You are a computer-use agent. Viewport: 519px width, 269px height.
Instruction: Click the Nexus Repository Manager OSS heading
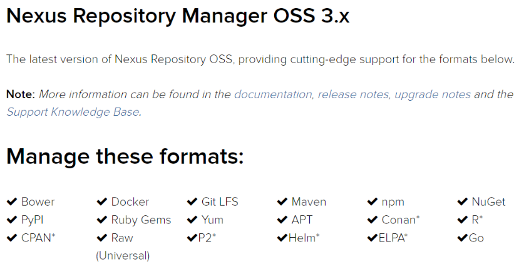point(178,16)
